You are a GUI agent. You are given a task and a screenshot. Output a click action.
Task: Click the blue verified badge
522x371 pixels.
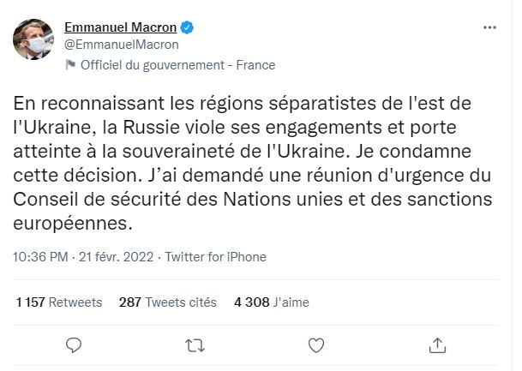[186, 27]
